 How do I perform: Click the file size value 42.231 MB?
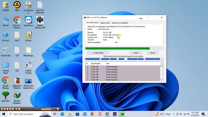(x=107, y=32)
